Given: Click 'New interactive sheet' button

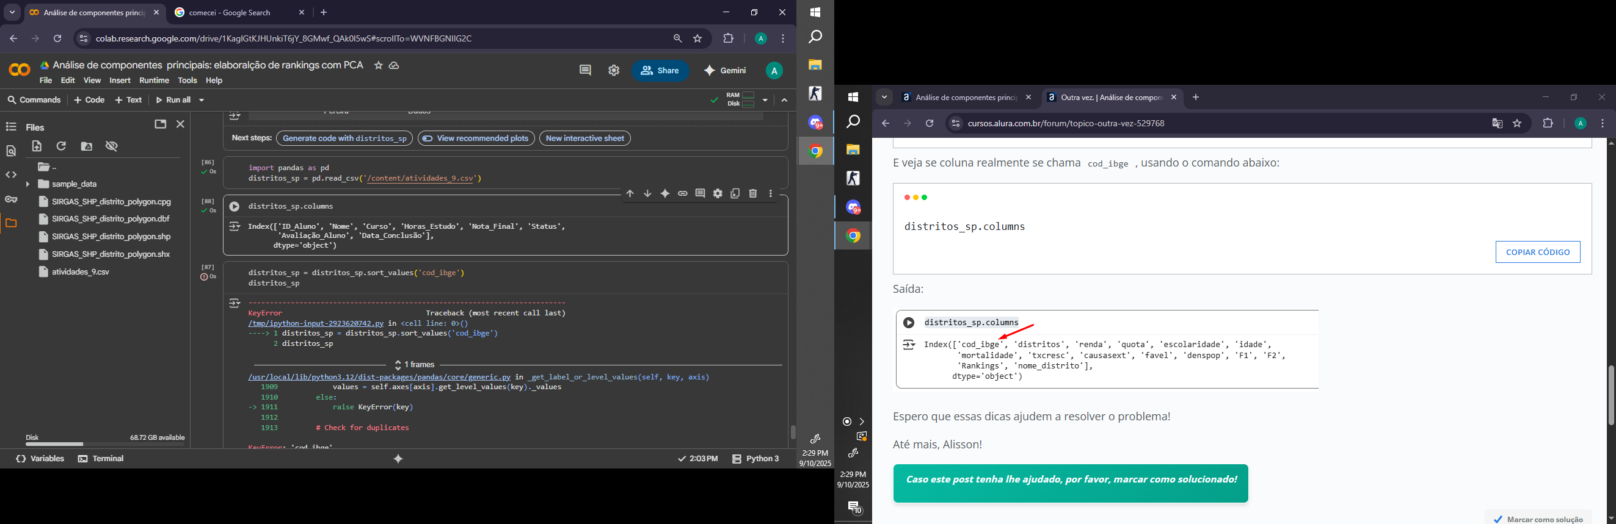Looking at the screenshot, I should point(585,138).
